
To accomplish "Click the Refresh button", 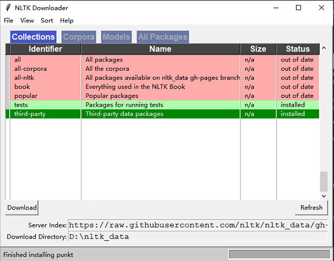I will [x=311, y=207].
